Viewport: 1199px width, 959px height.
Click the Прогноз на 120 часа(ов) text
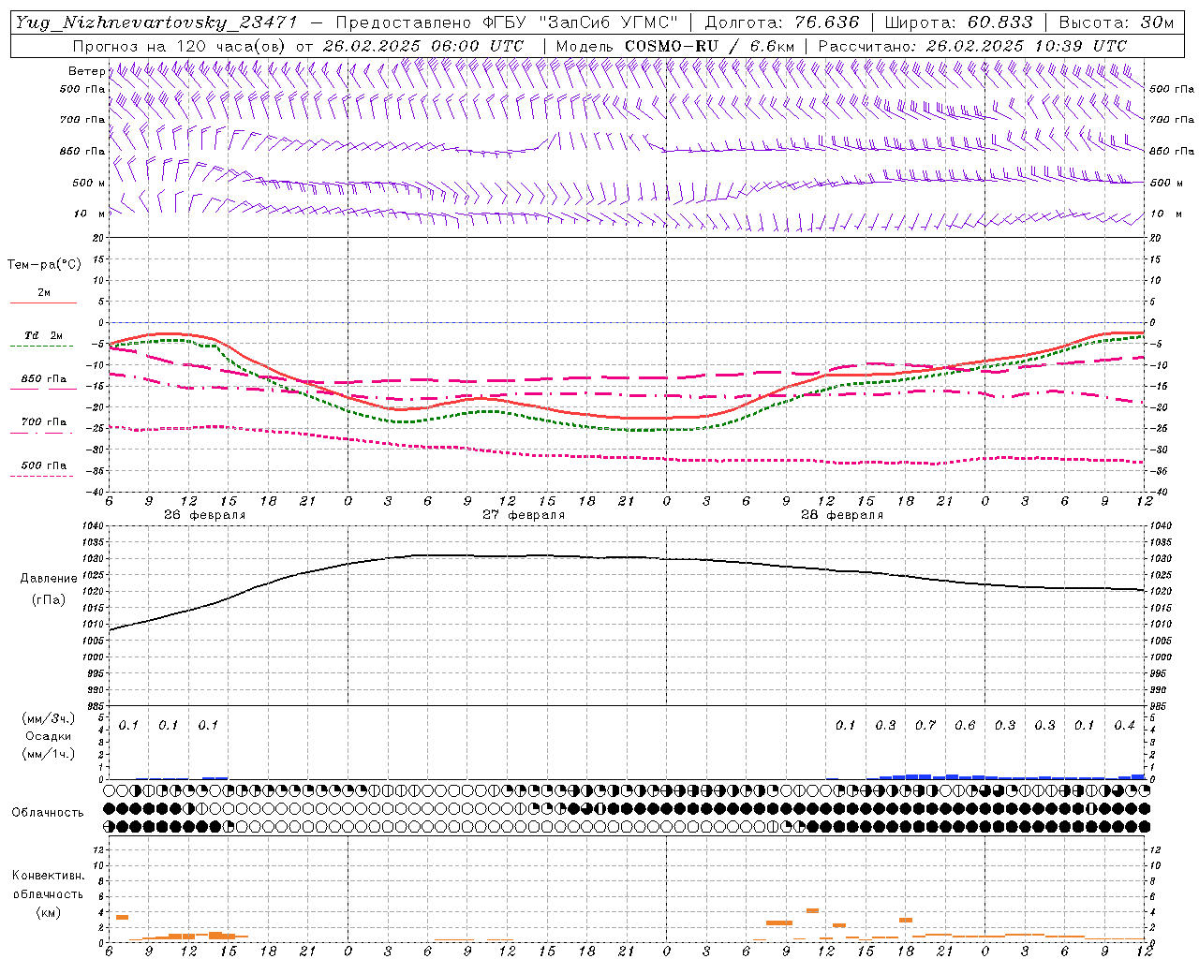point(180,46)
